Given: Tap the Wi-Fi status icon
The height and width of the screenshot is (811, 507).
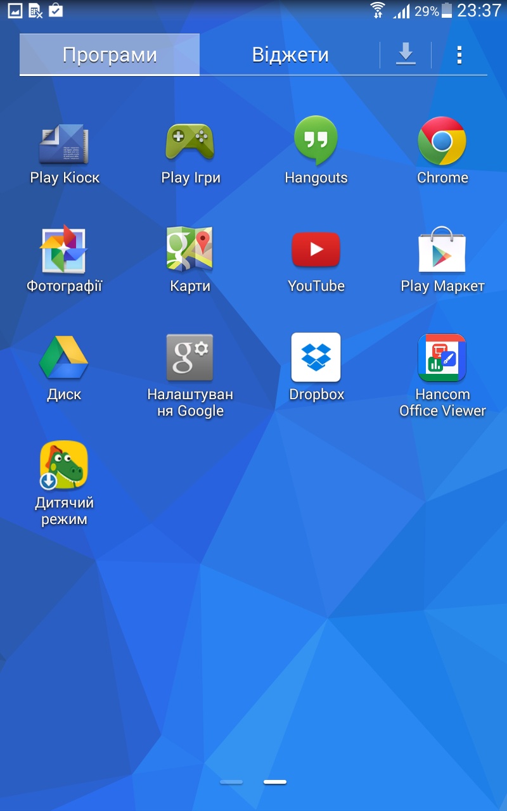Looking at the screenshot, I should click(378, 10).
